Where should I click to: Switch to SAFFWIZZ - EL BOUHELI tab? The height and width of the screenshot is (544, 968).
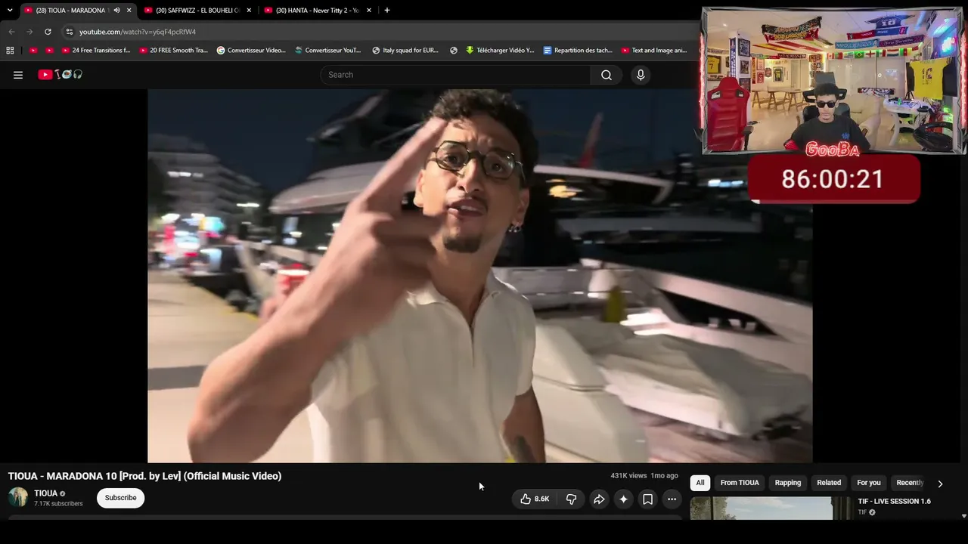[198, 10]
